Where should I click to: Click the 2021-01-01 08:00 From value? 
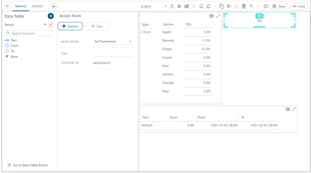pos(224,126)
